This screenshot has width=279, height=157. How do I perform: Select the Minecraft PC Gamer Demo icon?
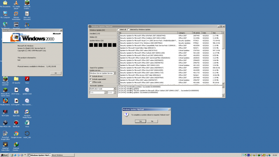(5, 92)
